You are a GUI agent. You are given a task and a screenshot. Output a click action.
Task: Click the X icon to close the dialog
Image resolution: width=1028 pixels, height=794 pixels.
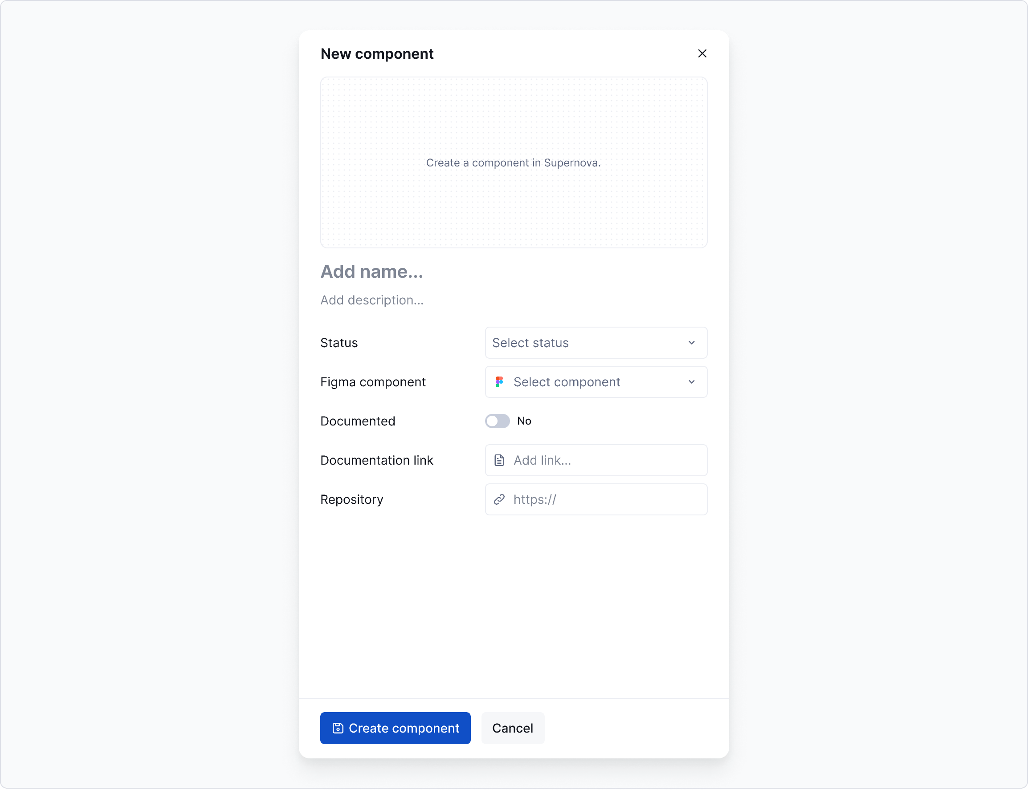[702, 53]
